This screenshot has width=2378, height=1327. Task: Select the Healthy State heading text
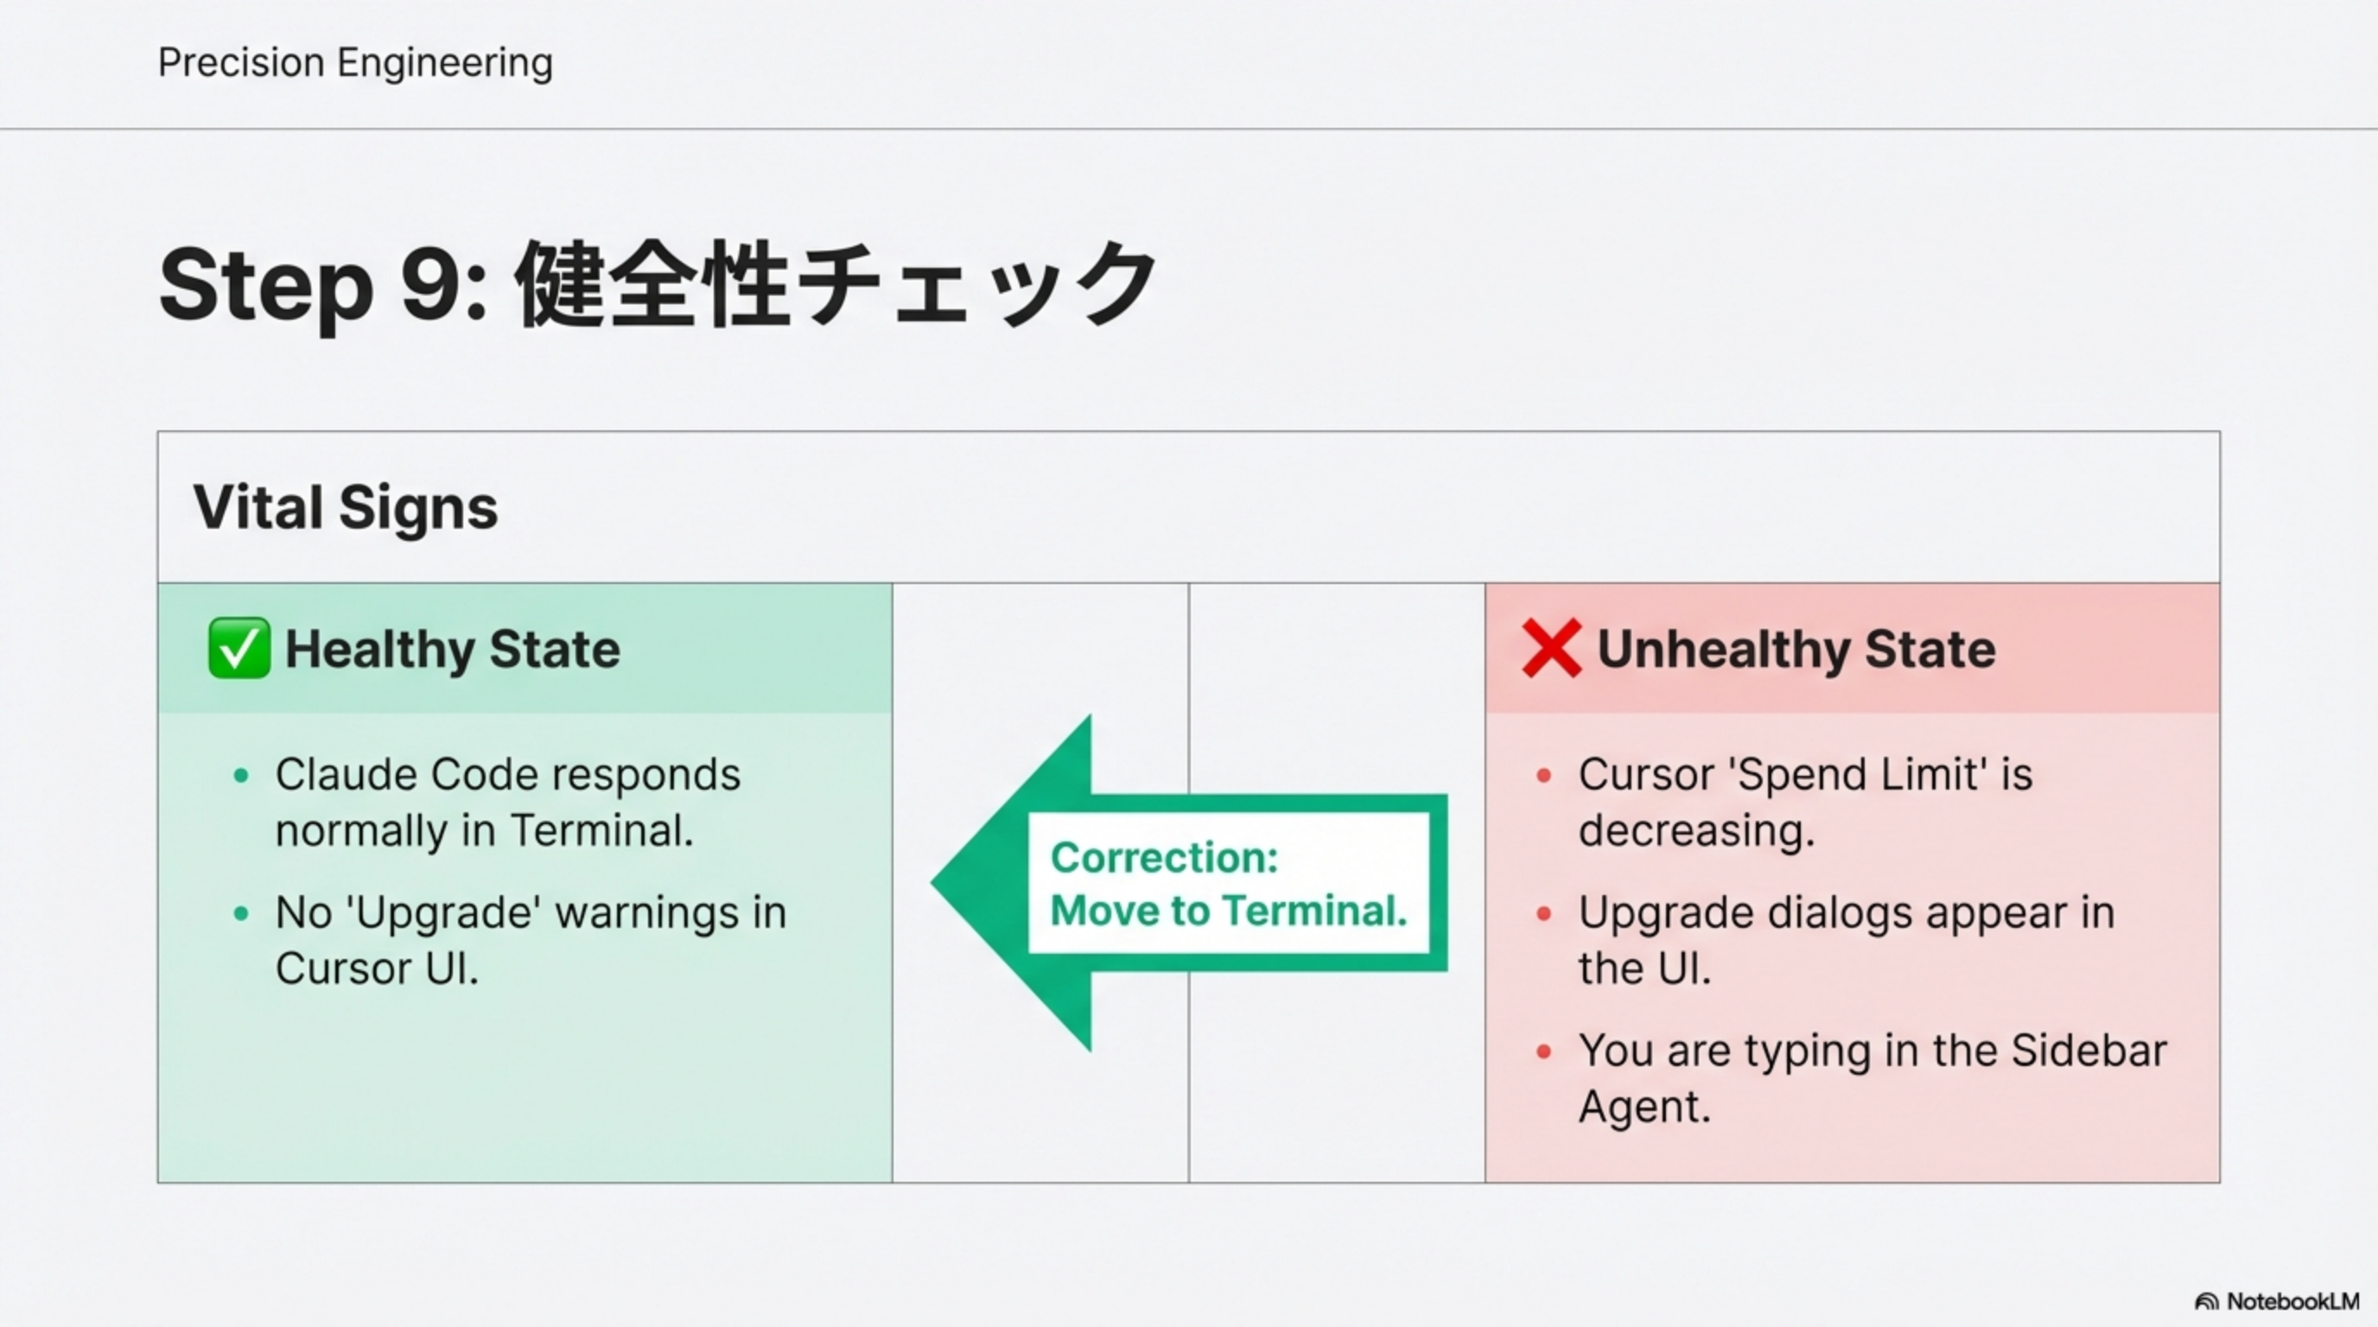(452, 649)
